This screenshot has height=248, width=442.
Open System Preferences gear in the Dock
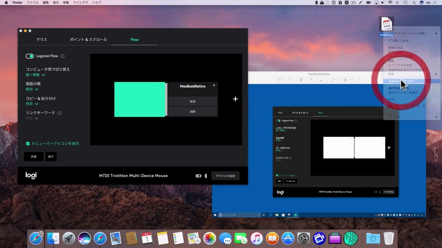pos(304,238)
